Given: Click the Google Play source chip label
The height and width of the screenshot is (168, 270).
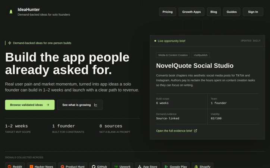Looking at the screenshot, I should pyautogui.click(x=178, y=167).
